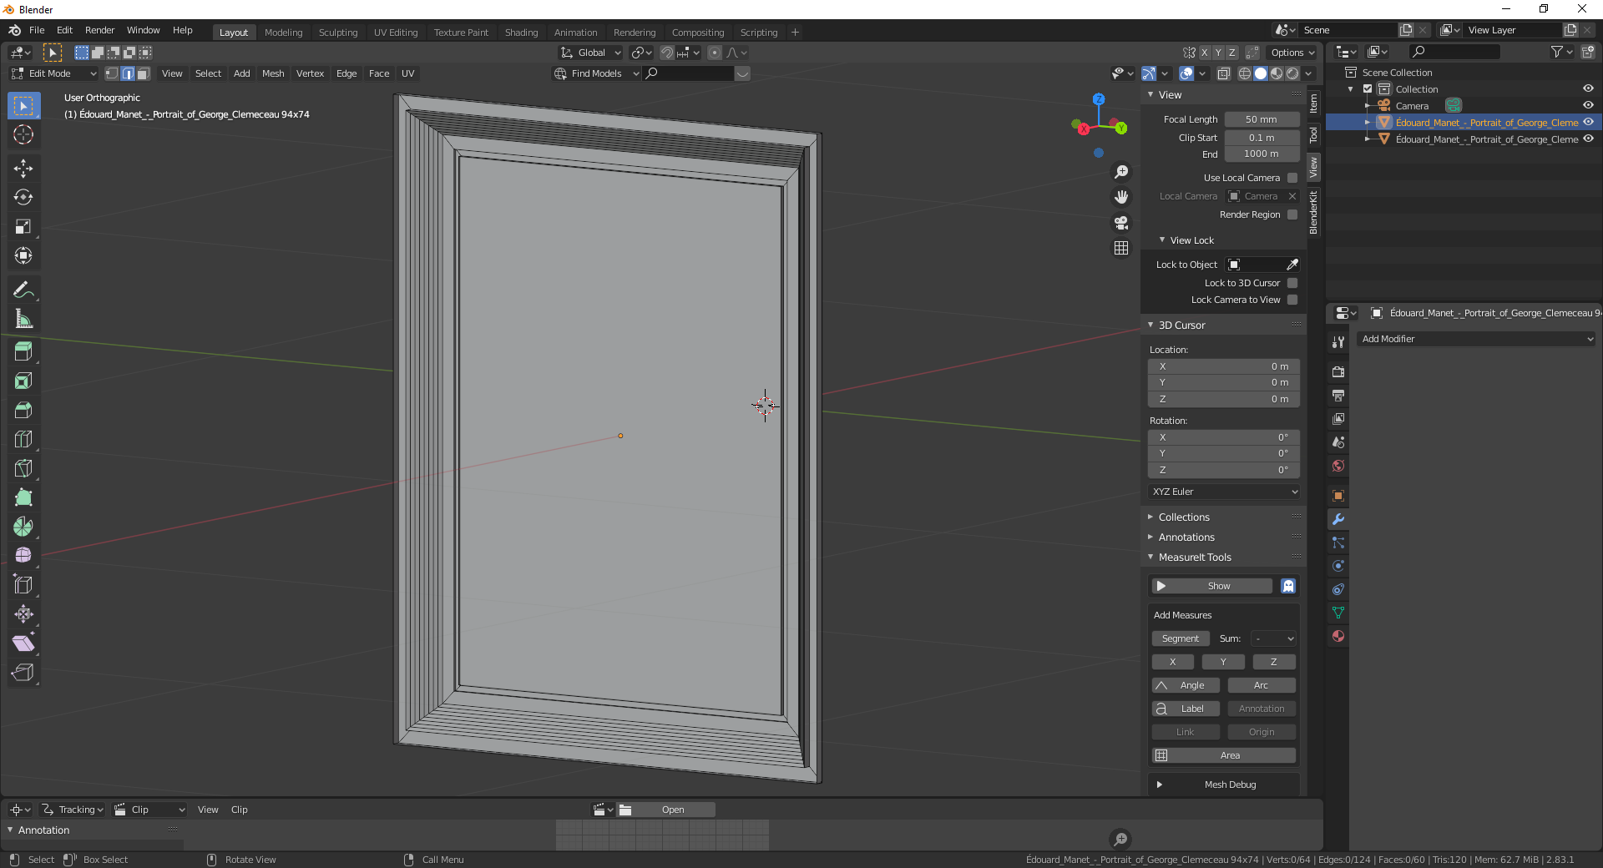
Task: Click the zoom view magnifier gizmo
Action: (1121, 172)
